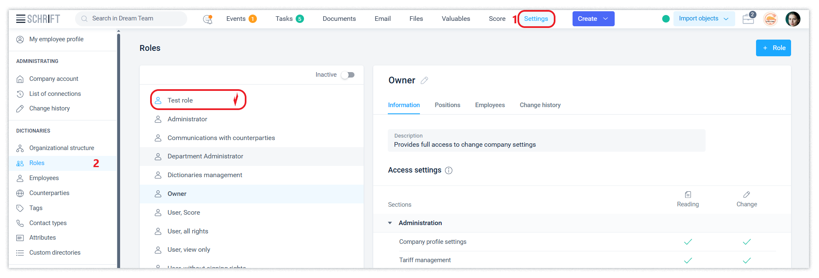This screenshot has height=278, width=819.
Task: Open the Import objects dropdown
Action: pyautogui.click(x=703, y=19)
